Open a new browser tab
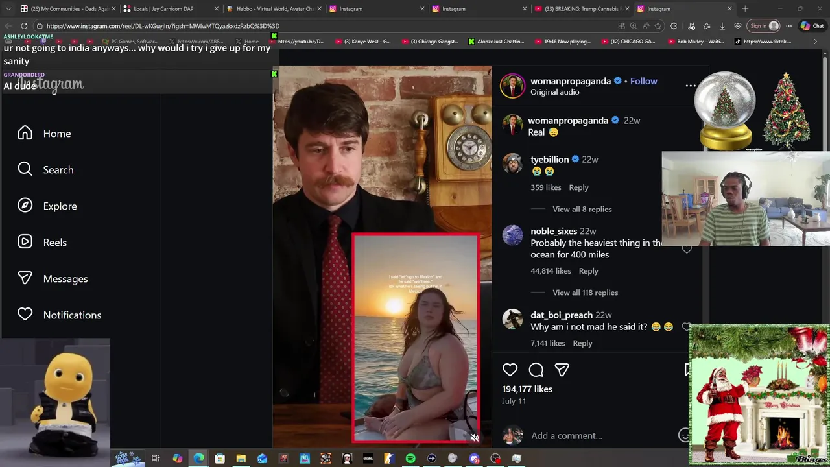The height and width of the screenshot is (467, 830). click(745, 8)
